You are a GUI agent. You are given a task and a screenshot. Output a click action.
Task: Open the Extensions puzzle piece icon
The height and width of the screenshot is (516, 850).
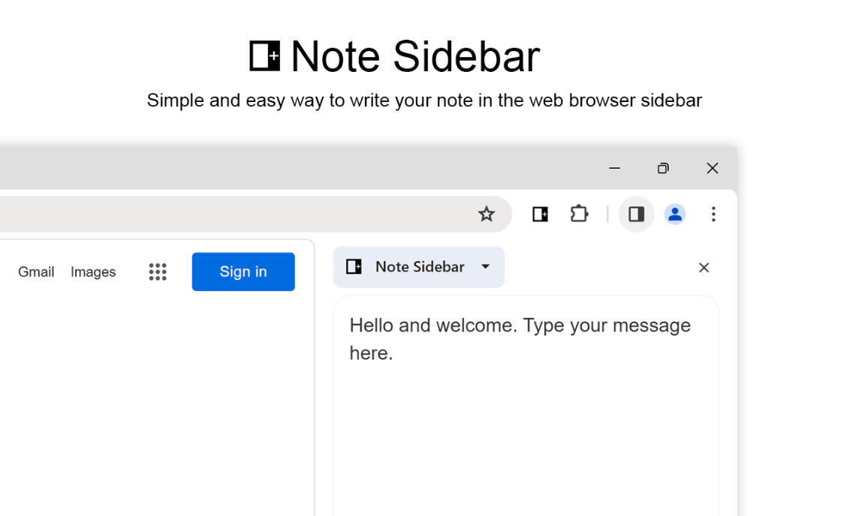tap(579, 214)
